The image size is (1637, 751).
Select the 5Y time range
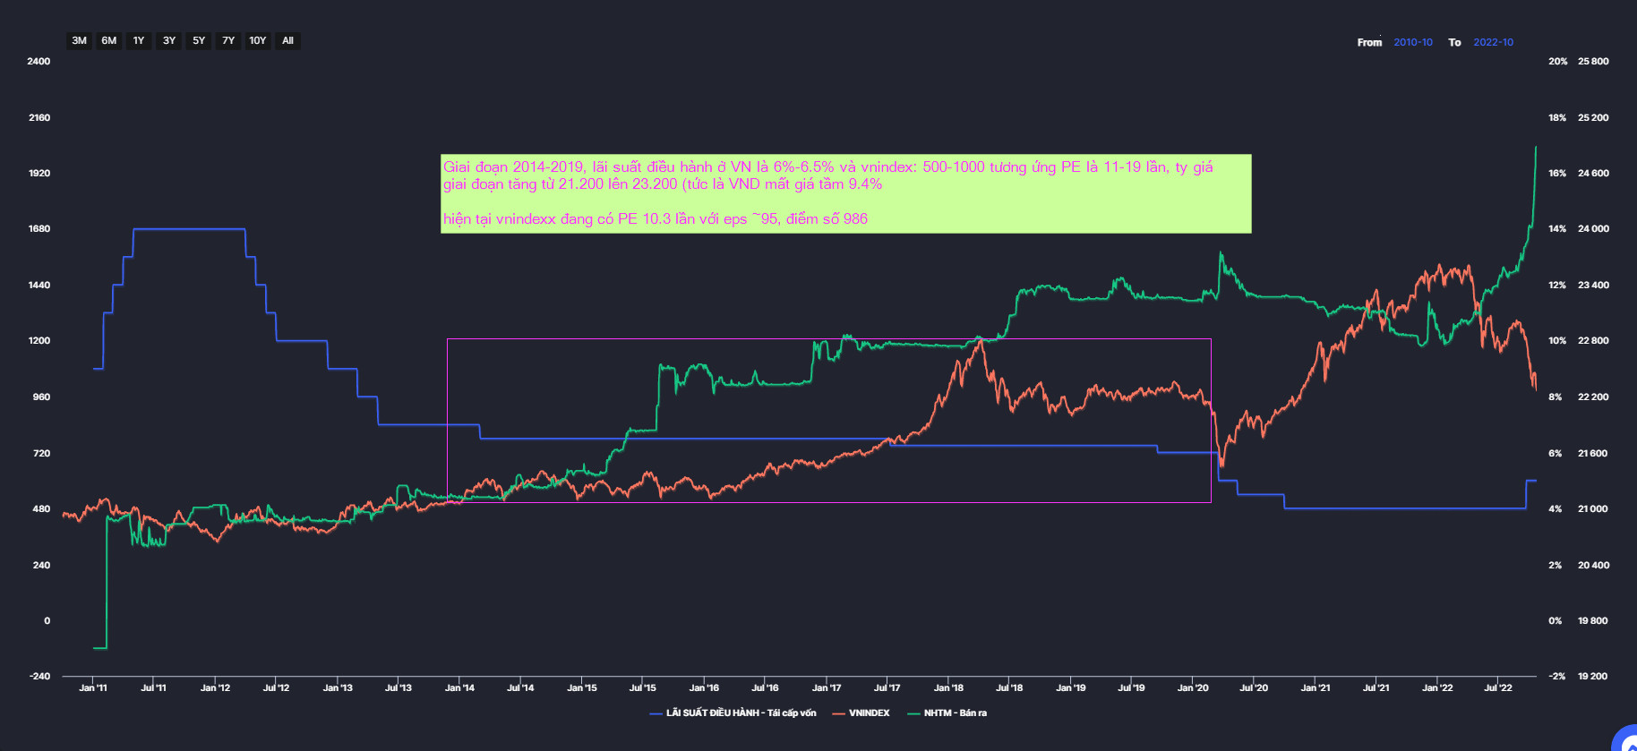(199, 41)
